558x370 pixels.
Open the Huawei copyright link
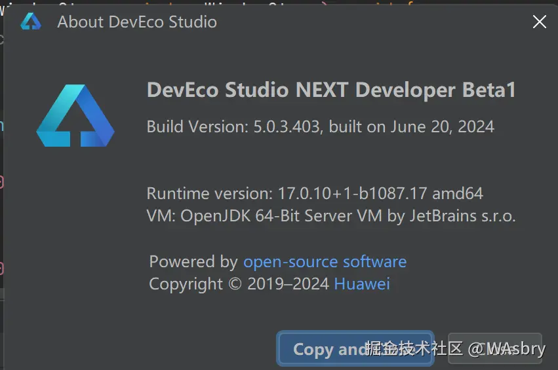click(362, 284)
